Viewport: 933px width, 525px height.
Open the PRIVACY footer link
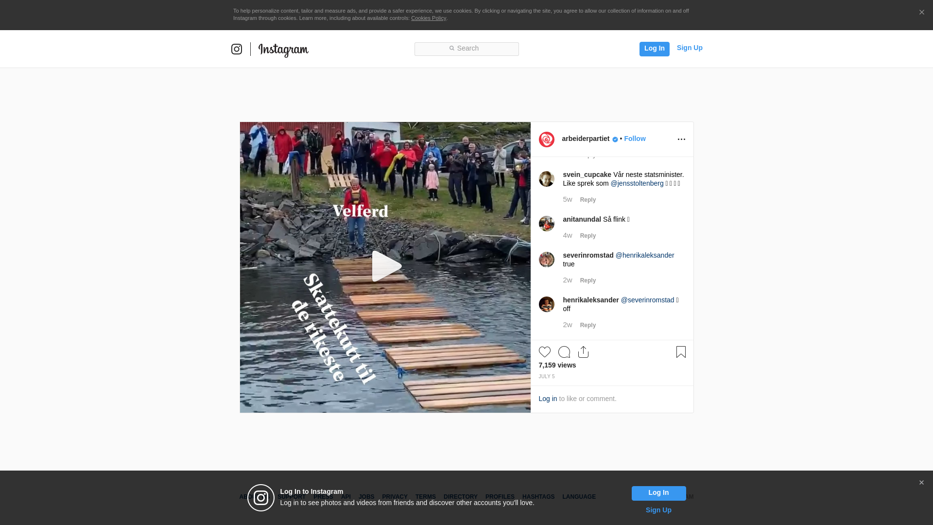[x=395, y=497]
